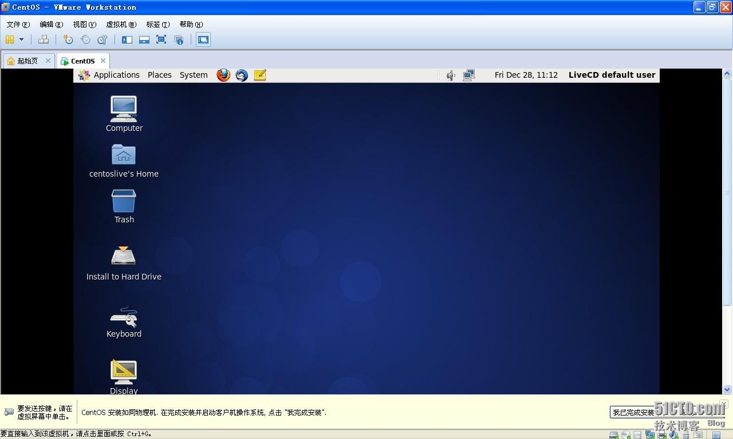Screen dimensions: 733x439
Task: Click the message log status icon
Action: [716, 435]
